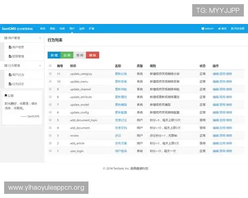Click 禁用 in the update_menu row
This screenshot has width=248, height=198.
click(x=222, y=82)
